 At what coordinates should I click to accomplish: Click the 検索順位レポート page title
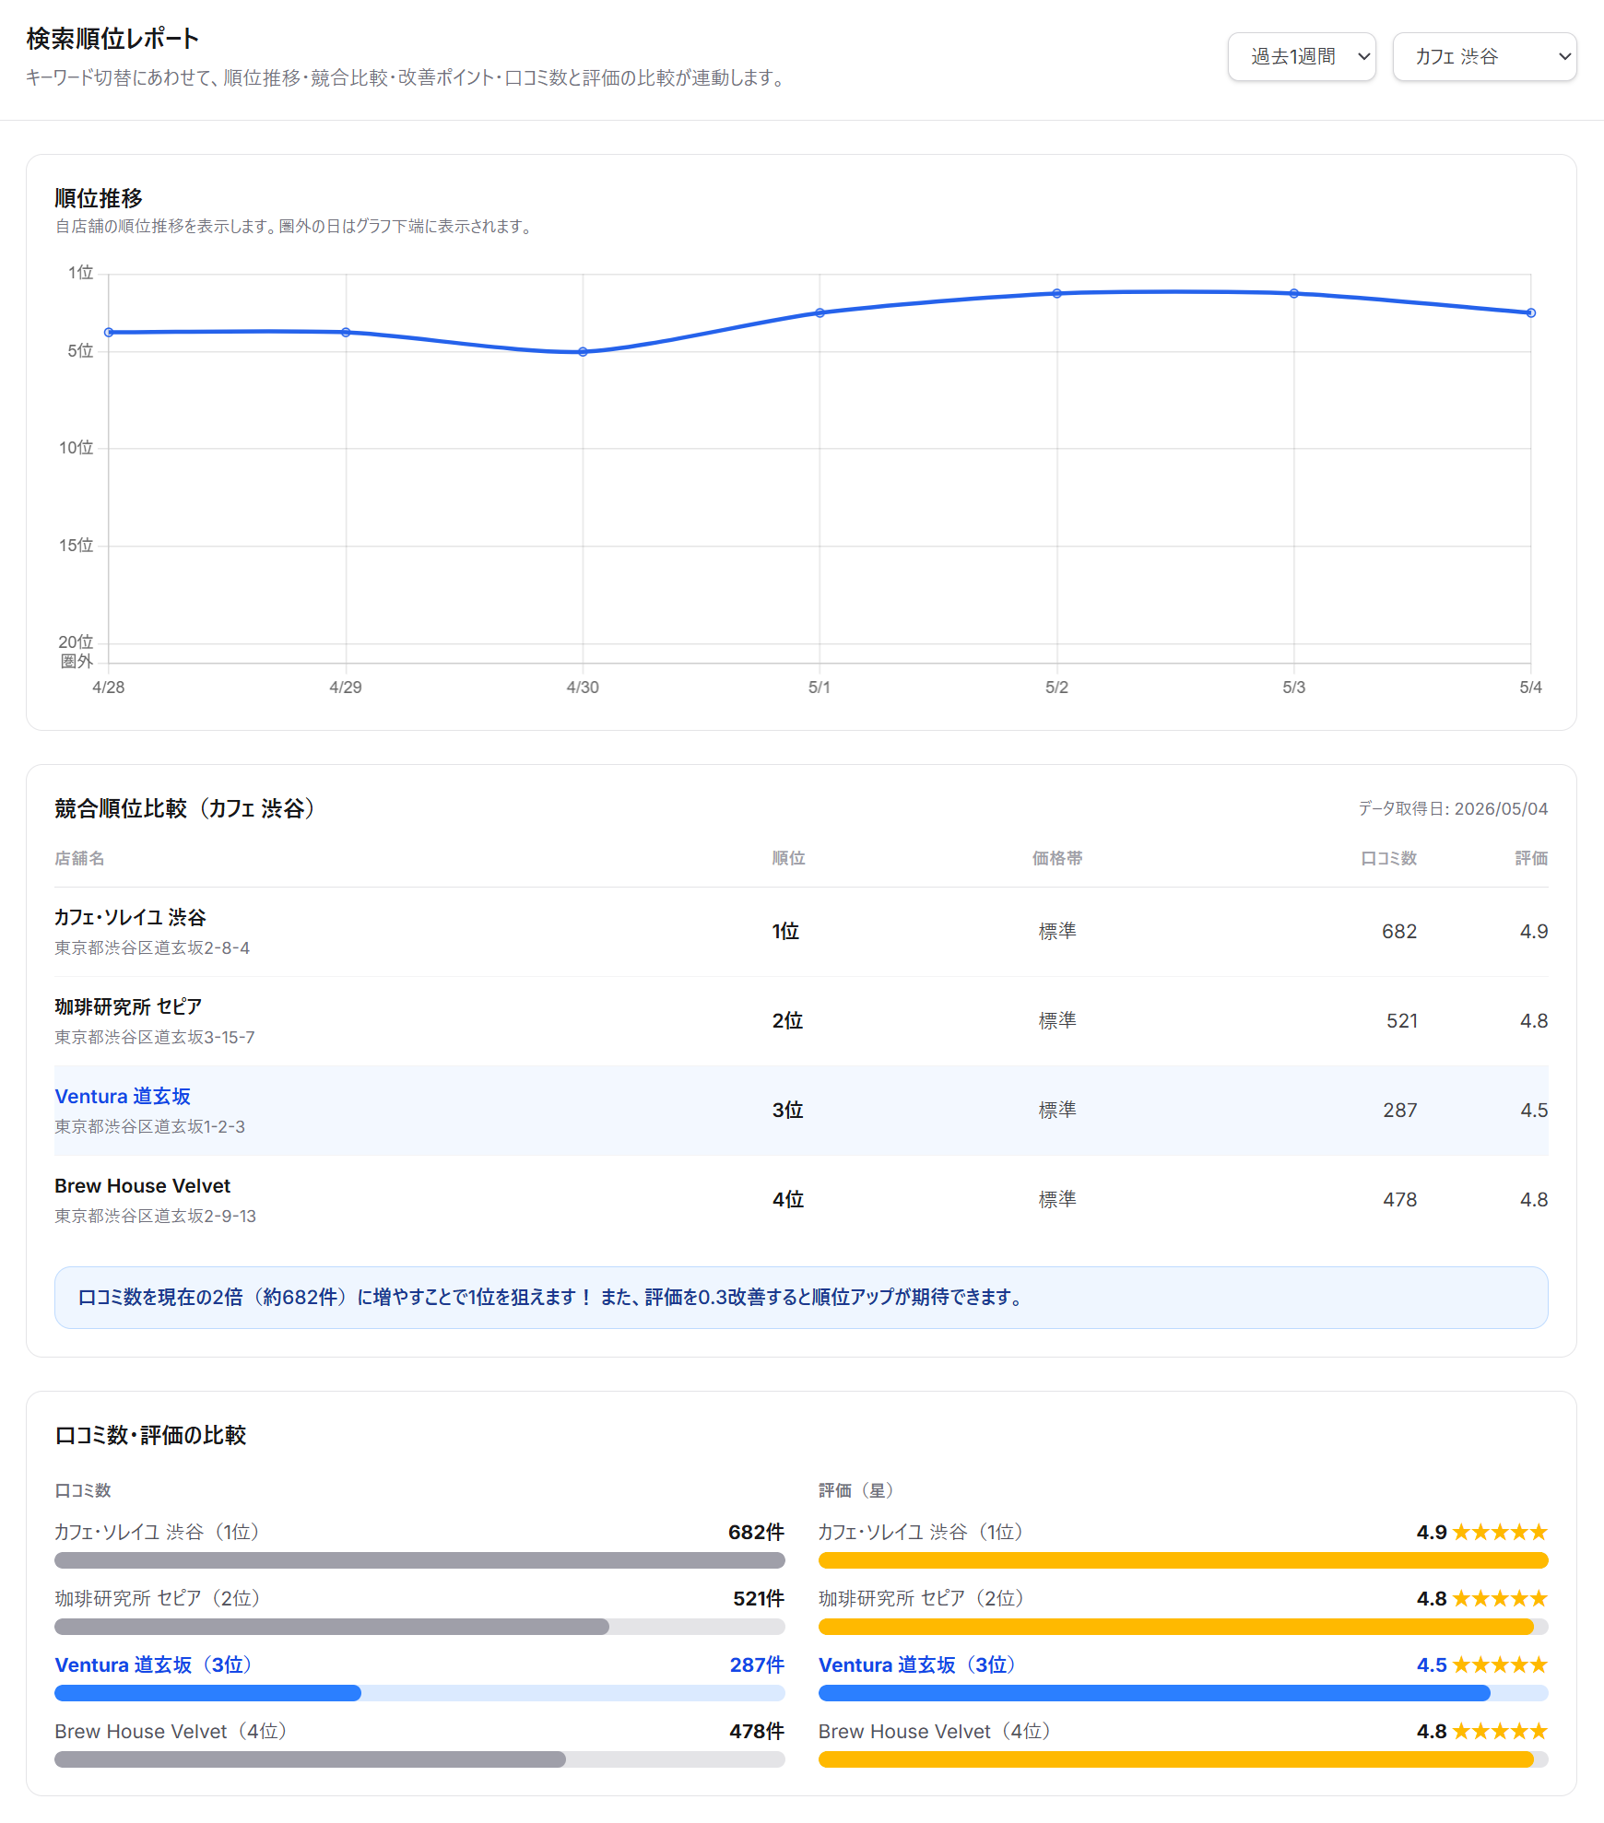coord(112,39)
